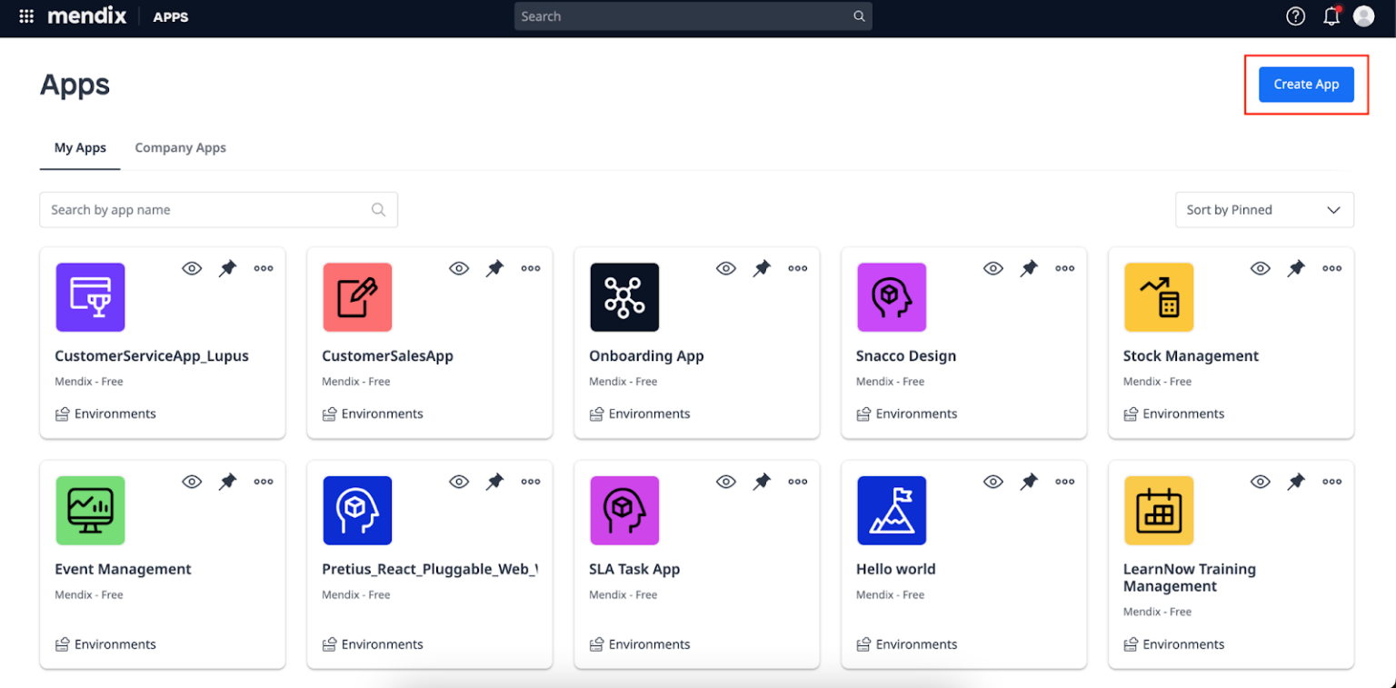Viewport: 1396px width, 688px height.
Task: Open the Mendix app switcher grid icon
Action: (25, 15)
